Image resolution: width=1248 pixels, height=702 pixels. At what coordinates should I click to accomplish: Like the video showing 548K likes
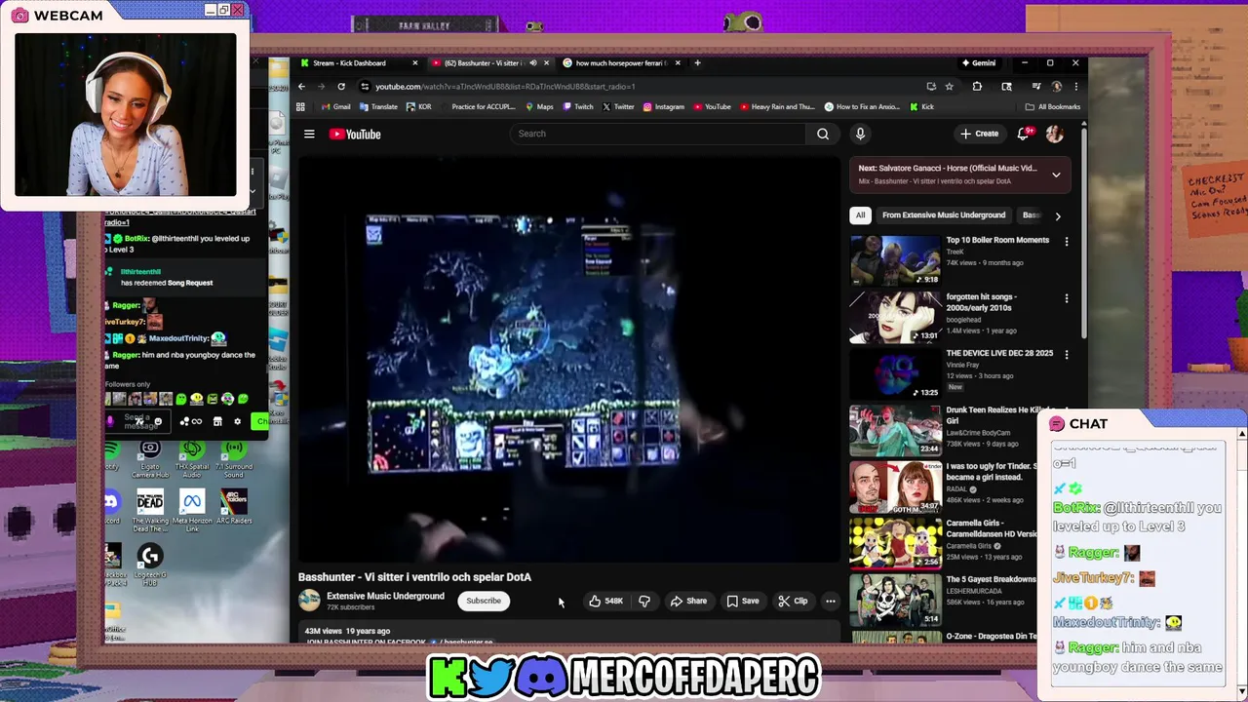coord(605,601)
